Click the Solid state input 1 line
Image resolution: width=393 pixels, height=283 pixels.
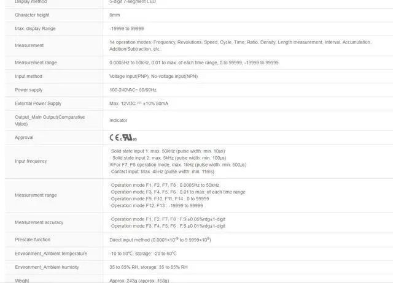pyautogui.click(x=168, y=151)
